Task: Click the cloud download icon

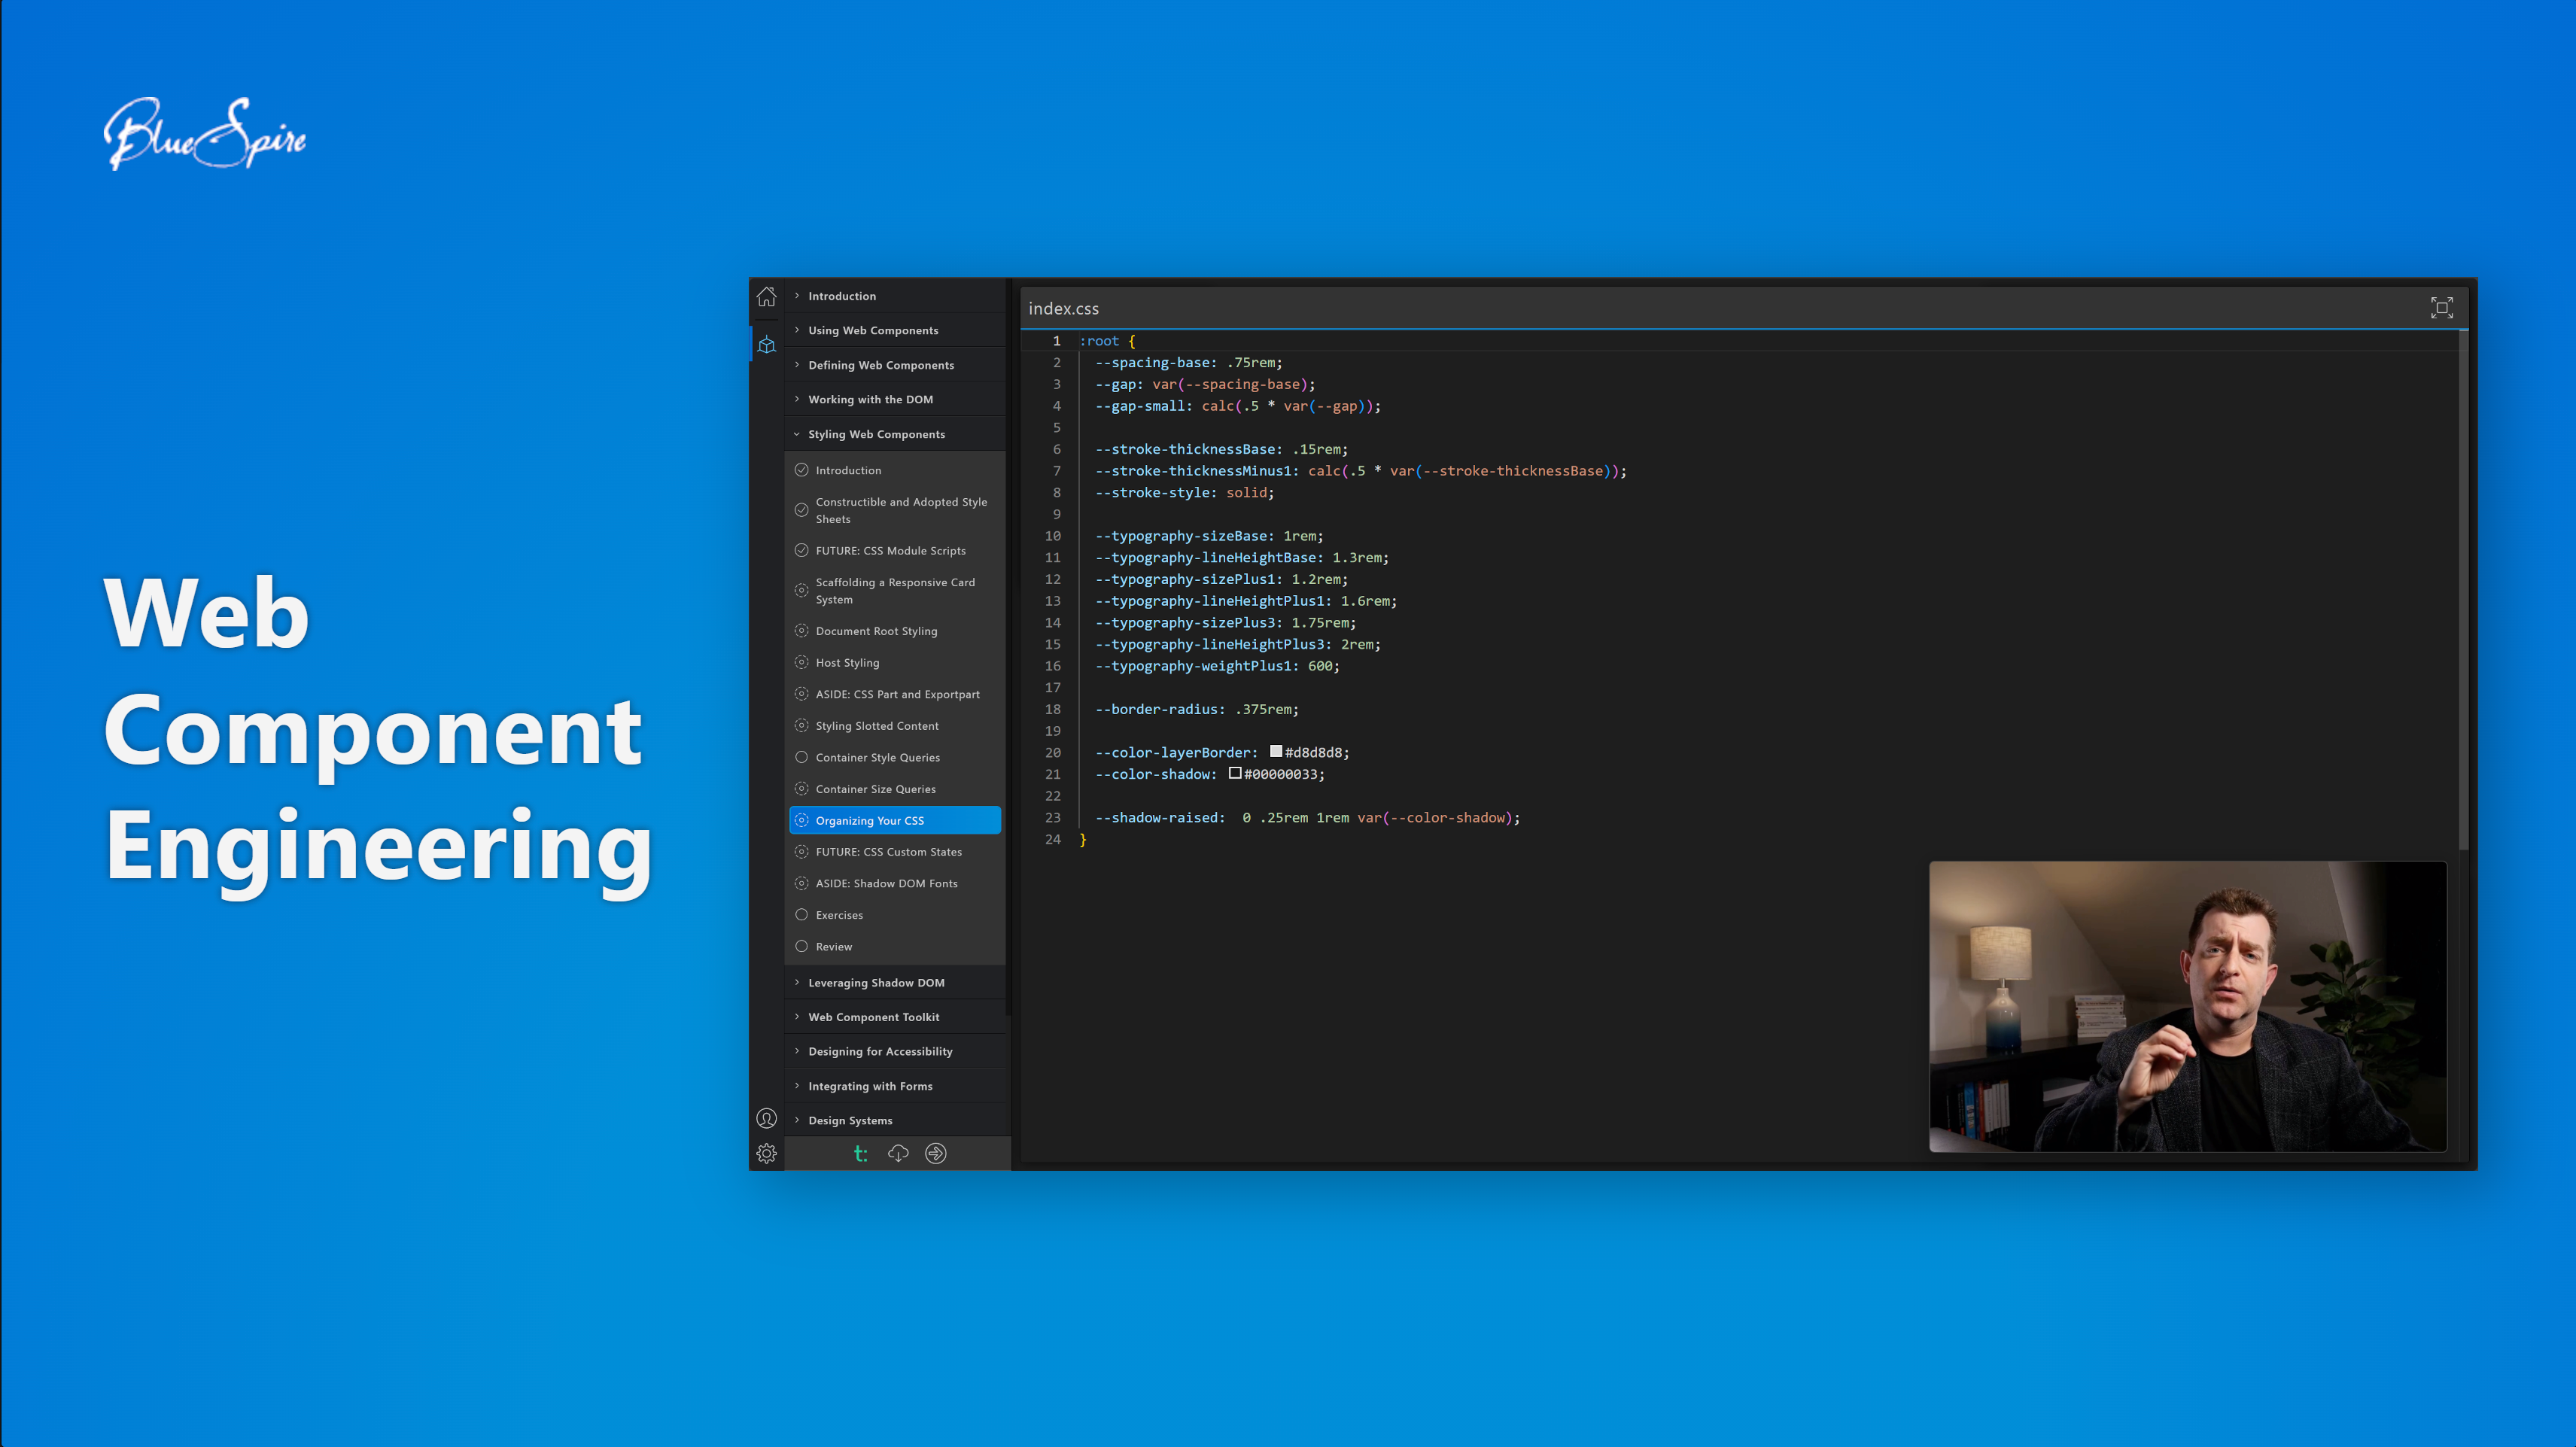Action: 898,1153
